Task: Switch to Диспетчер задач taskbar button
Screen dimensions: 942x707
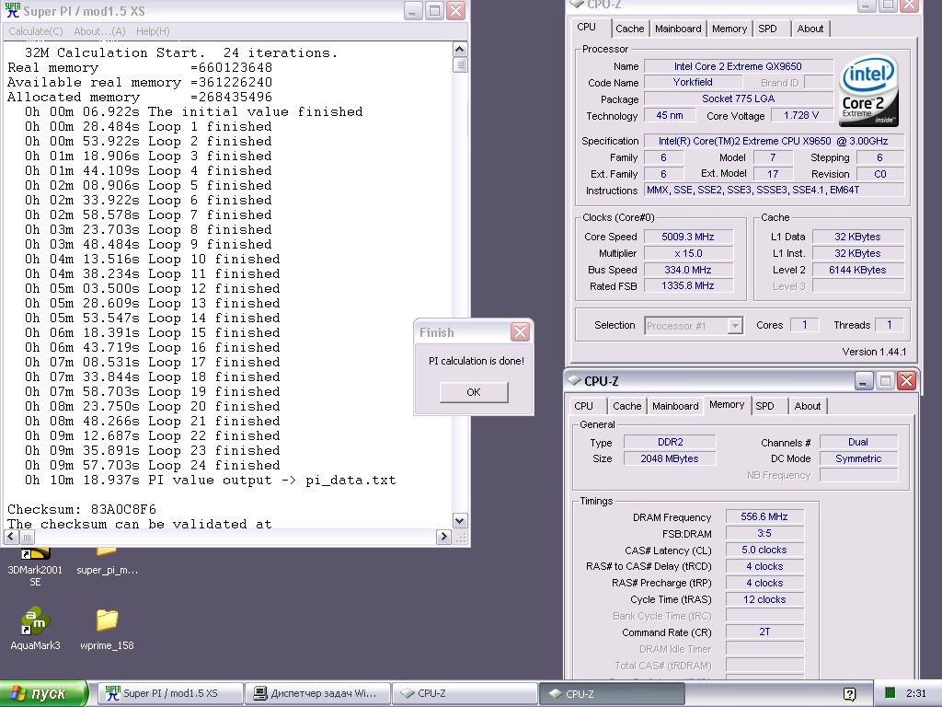Action: tap(316, 693)
